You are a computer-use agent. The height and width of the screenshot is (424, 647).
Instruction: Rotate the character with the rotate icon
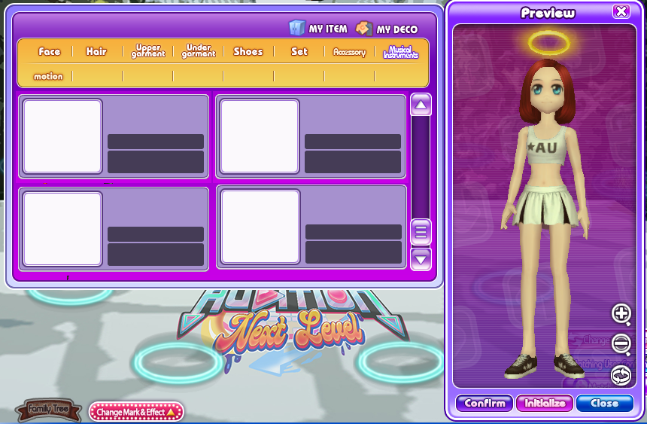[x=621, y=374]
